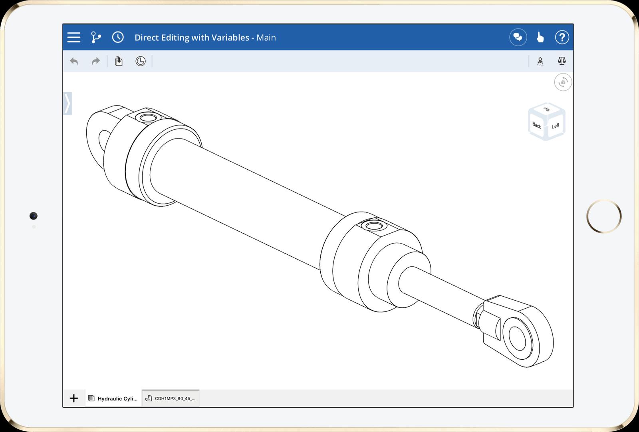Open the help question mark
Screen dimensions: 639x432
tap(562, 38)
